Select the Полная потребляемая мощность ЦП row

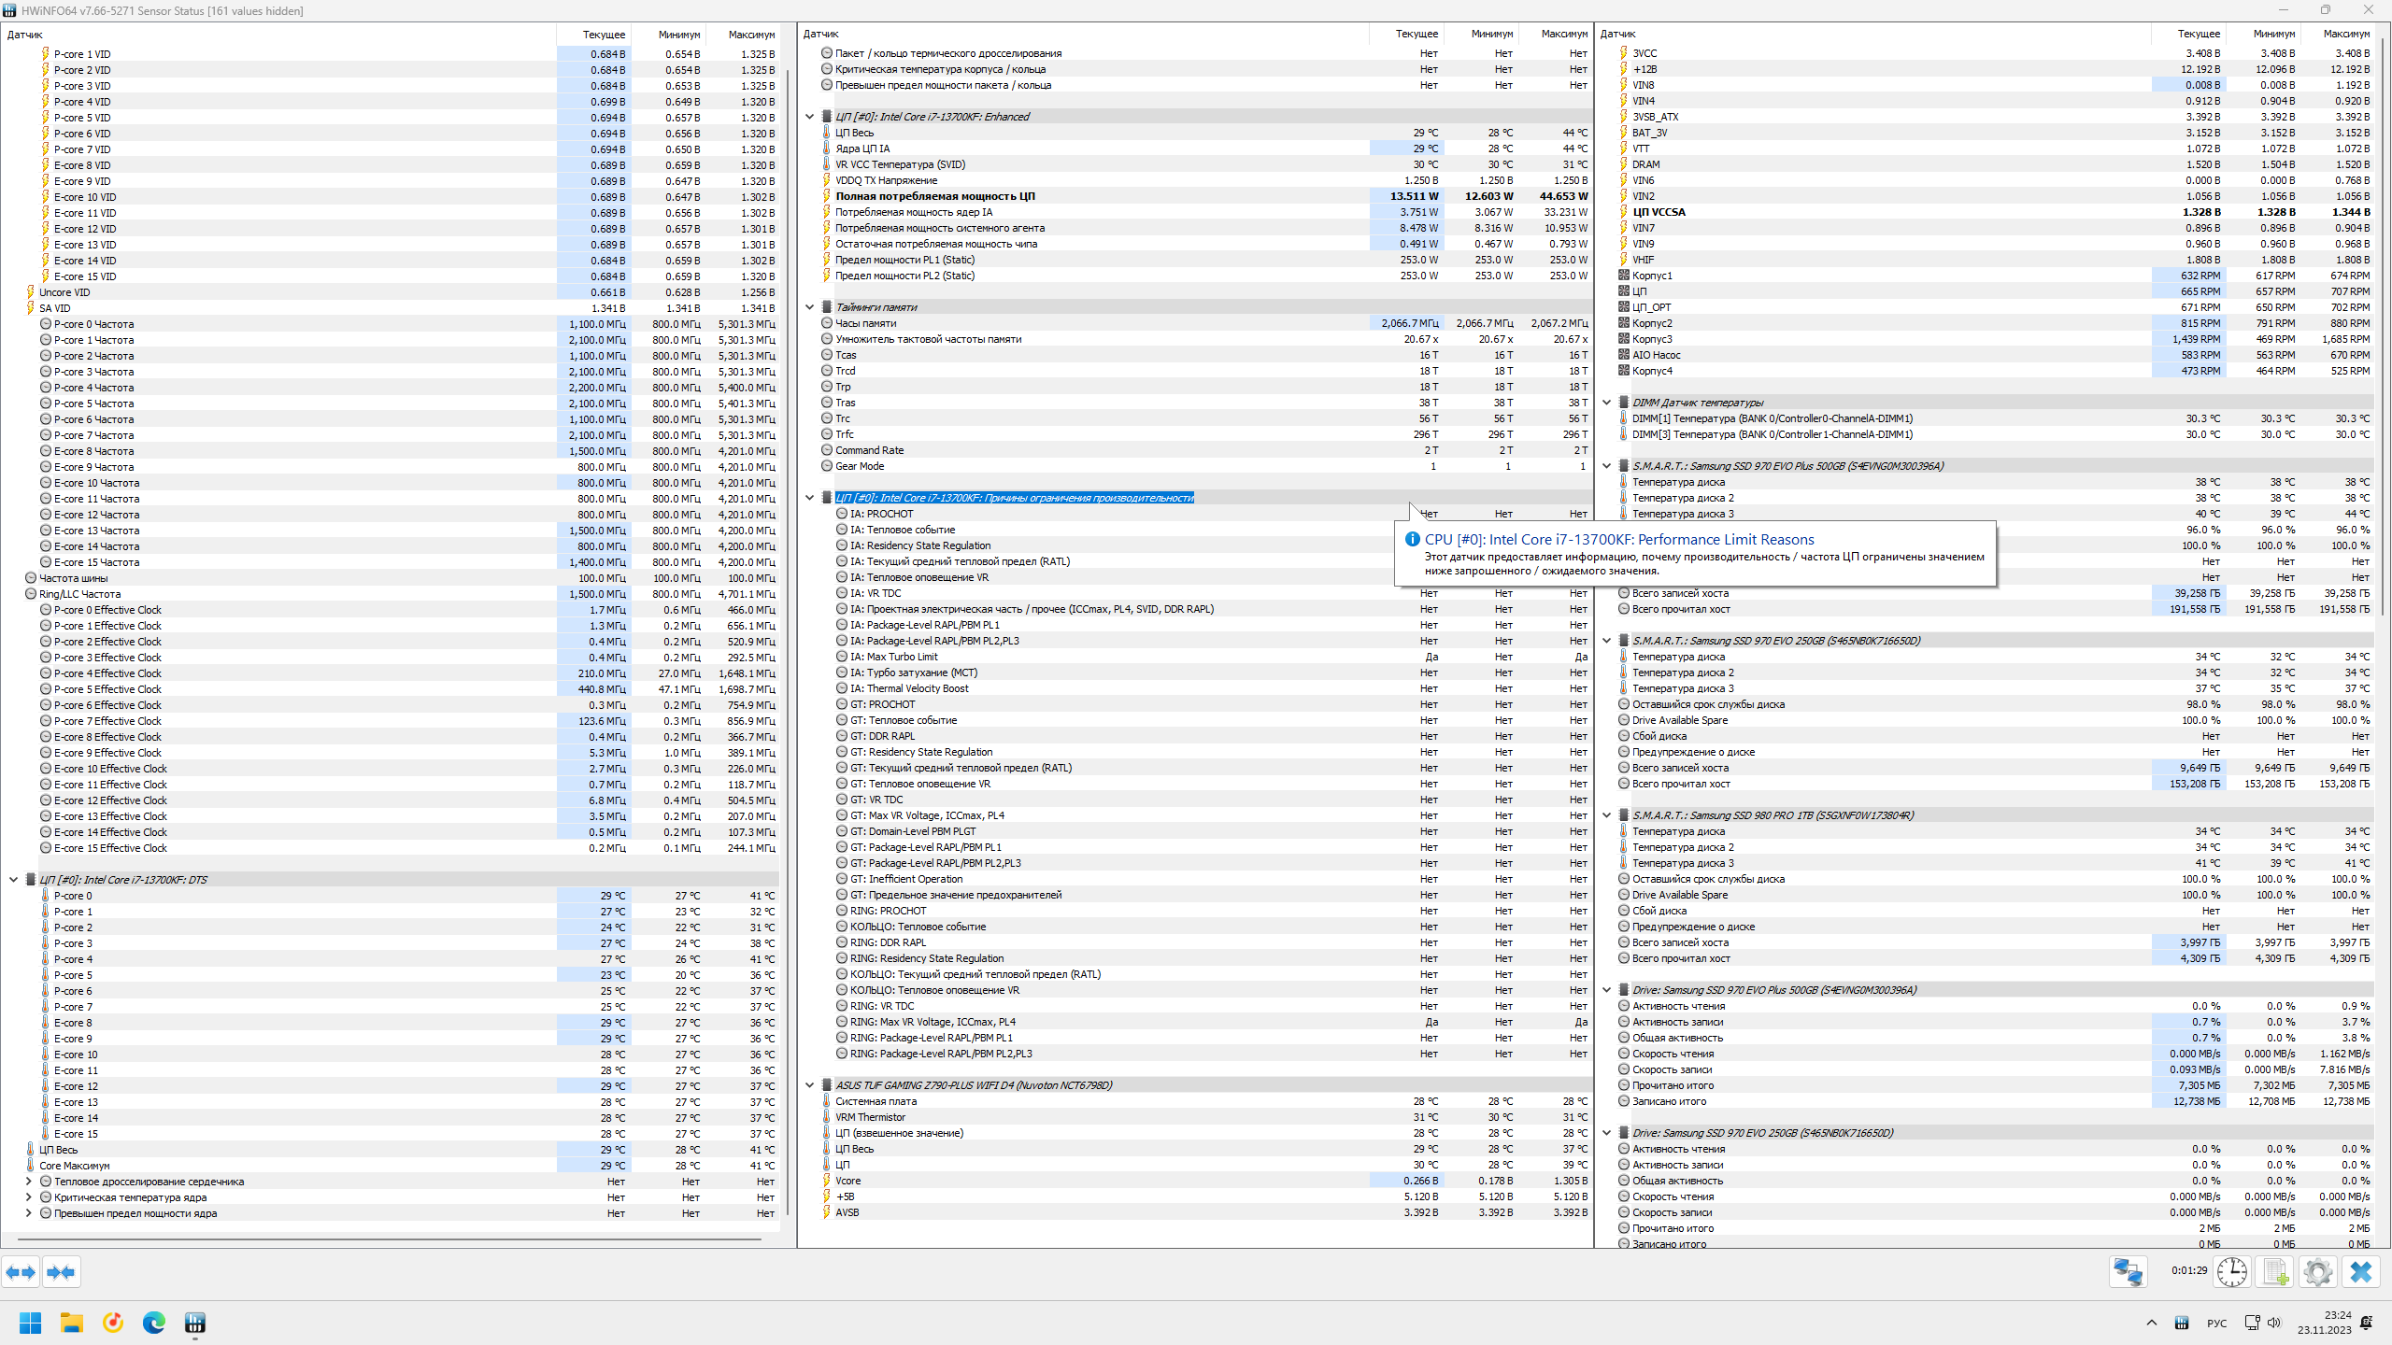pos(934,196)
